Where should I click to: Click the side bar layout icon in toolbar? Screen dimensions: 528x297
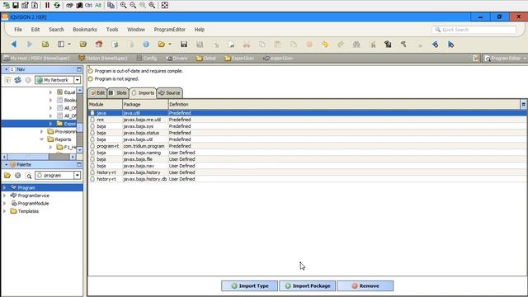coord(61,44)
